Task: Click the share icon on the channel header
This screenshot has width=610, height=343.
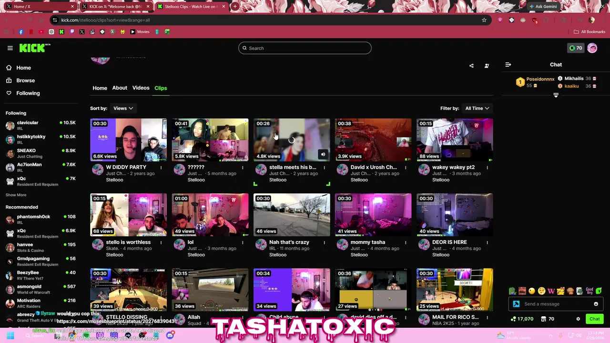Action: point(471,66)
